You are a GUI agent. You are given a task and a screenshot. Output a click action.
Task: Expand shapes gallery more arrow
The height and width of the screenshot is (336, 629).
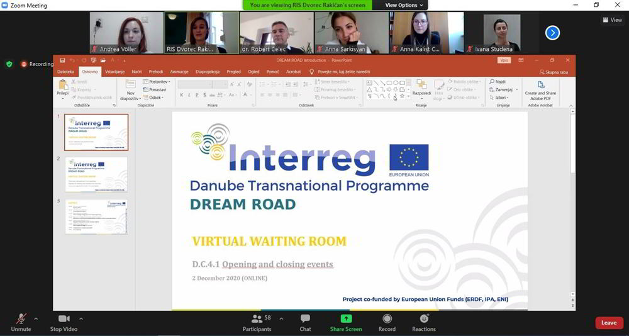408,96
